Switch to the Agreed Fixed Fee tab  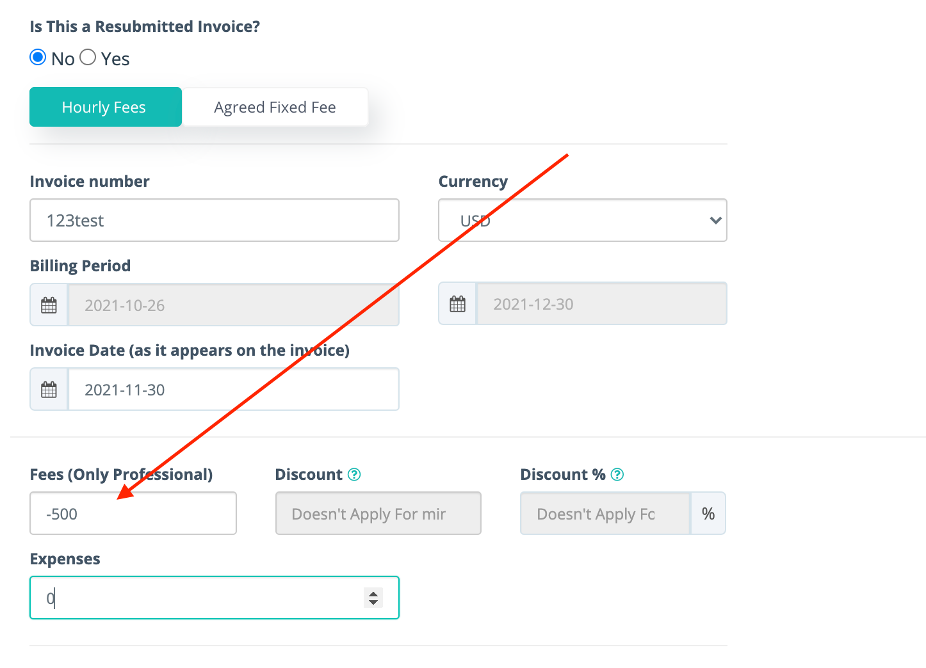point(275,107)
